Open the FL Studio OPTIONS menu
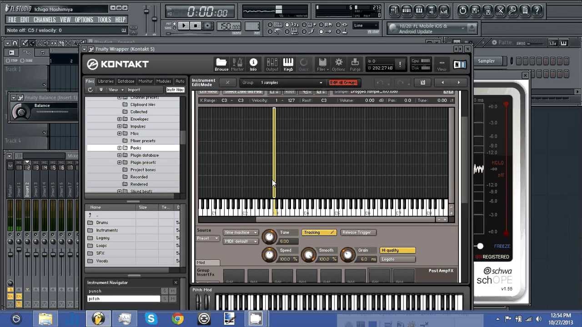The image size is (582, 327). pyautogui.click(x=84, y=20)
